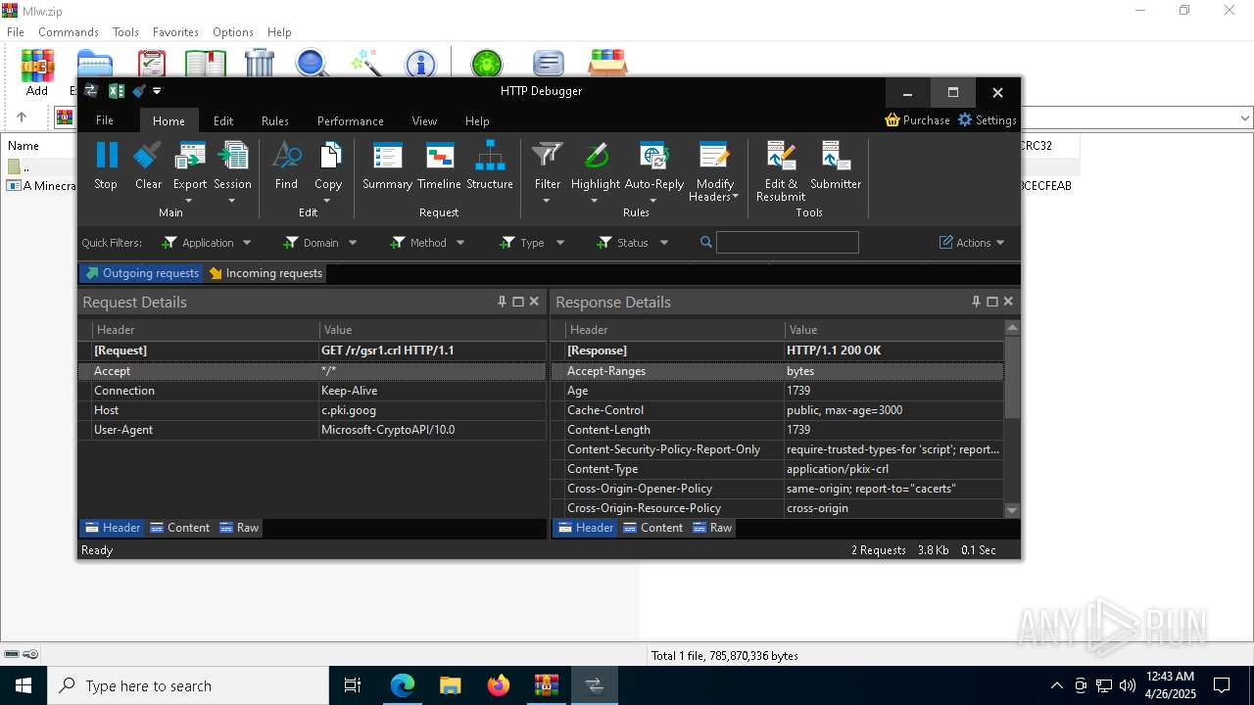This screenshot has height=705, width=1254.
Task: Open Firefox from the taskbar
Action: (x=499, y=685)
